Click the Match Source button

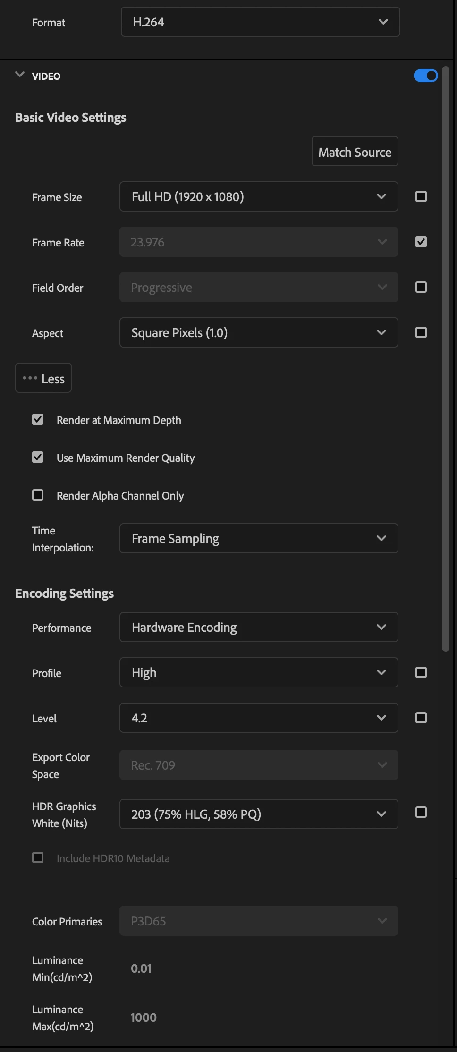pyautogui.click(x=355, y=152)
